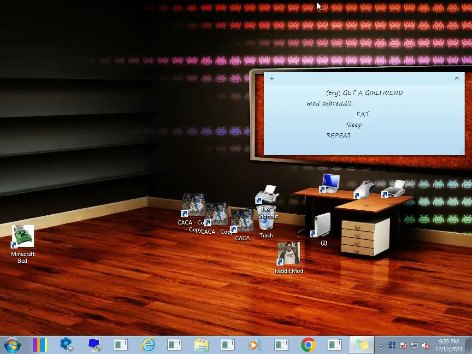Click the computer monitor shortcut on desk
The width and height of the screenshot is (472, 354).
pyautogui.click(x=330, y=183)
